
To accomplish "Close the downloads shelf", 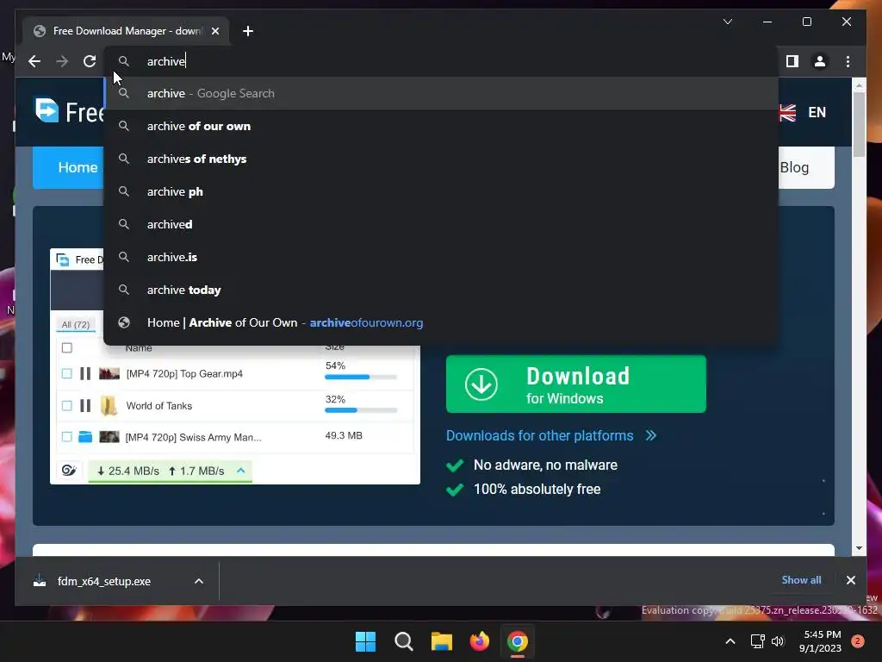I will click(x=850, y=580).
